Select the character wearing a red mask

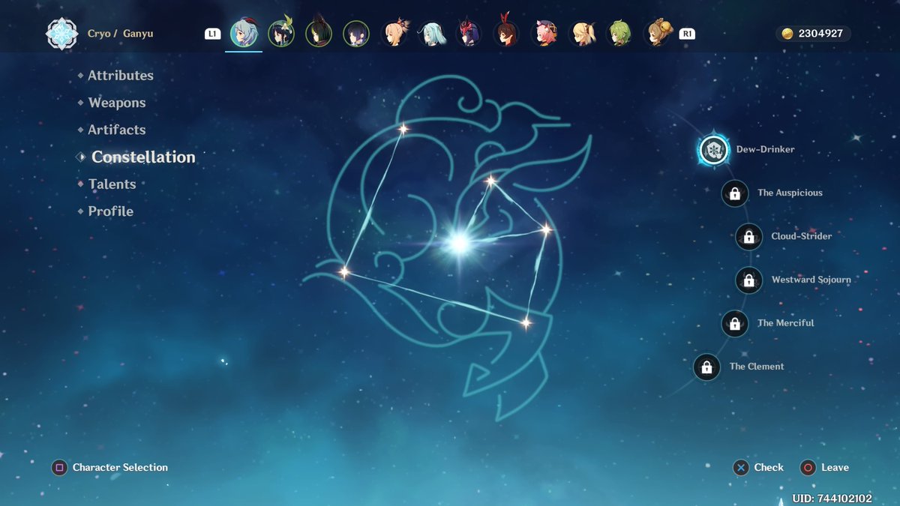tap(469, 33)
